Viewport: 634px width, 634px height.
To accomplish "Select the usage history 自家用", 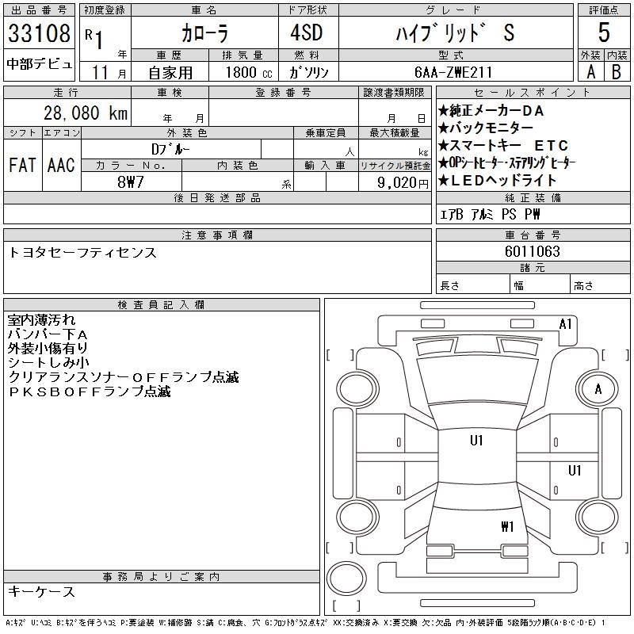I will pyautogui.click(x=170, y=73).
